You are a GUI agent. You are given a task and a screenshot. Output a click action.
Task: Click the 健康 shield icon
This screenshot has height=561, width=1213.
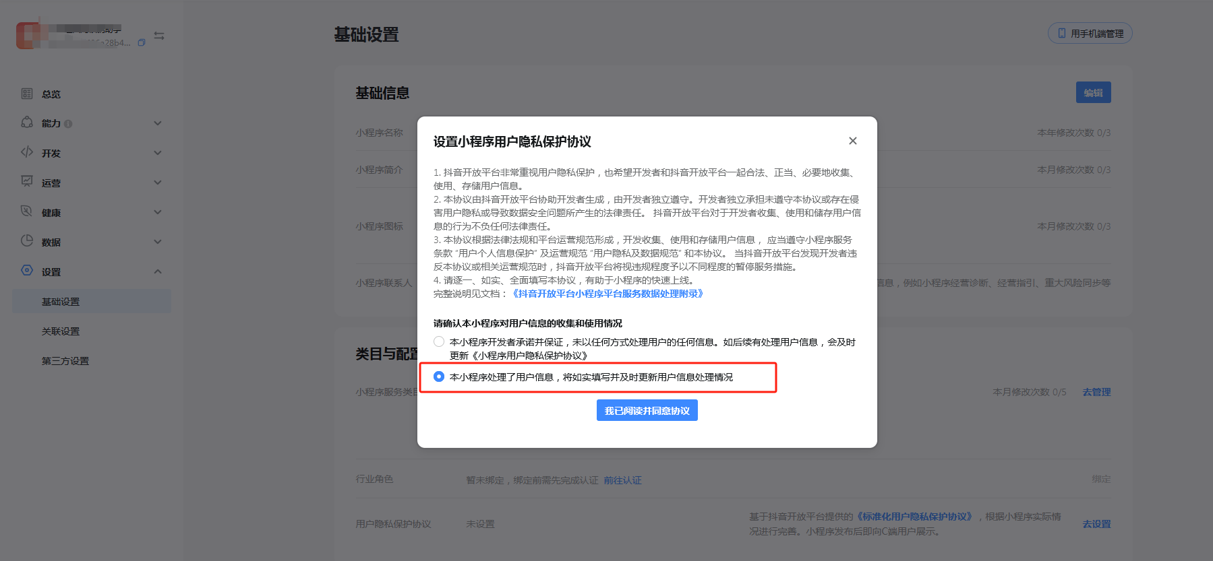click(27, 211)
